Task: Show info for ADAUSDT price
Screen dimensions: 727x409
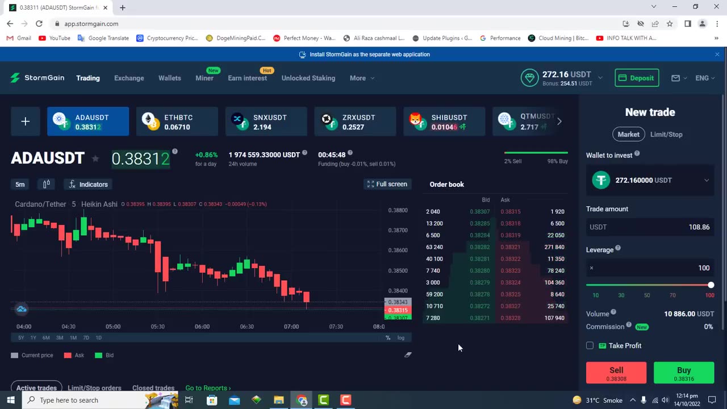Action: click(175, 152)
